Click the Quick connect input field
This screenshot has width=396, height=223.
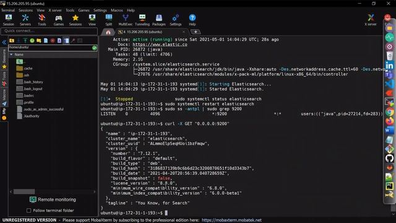click(49, 31)
